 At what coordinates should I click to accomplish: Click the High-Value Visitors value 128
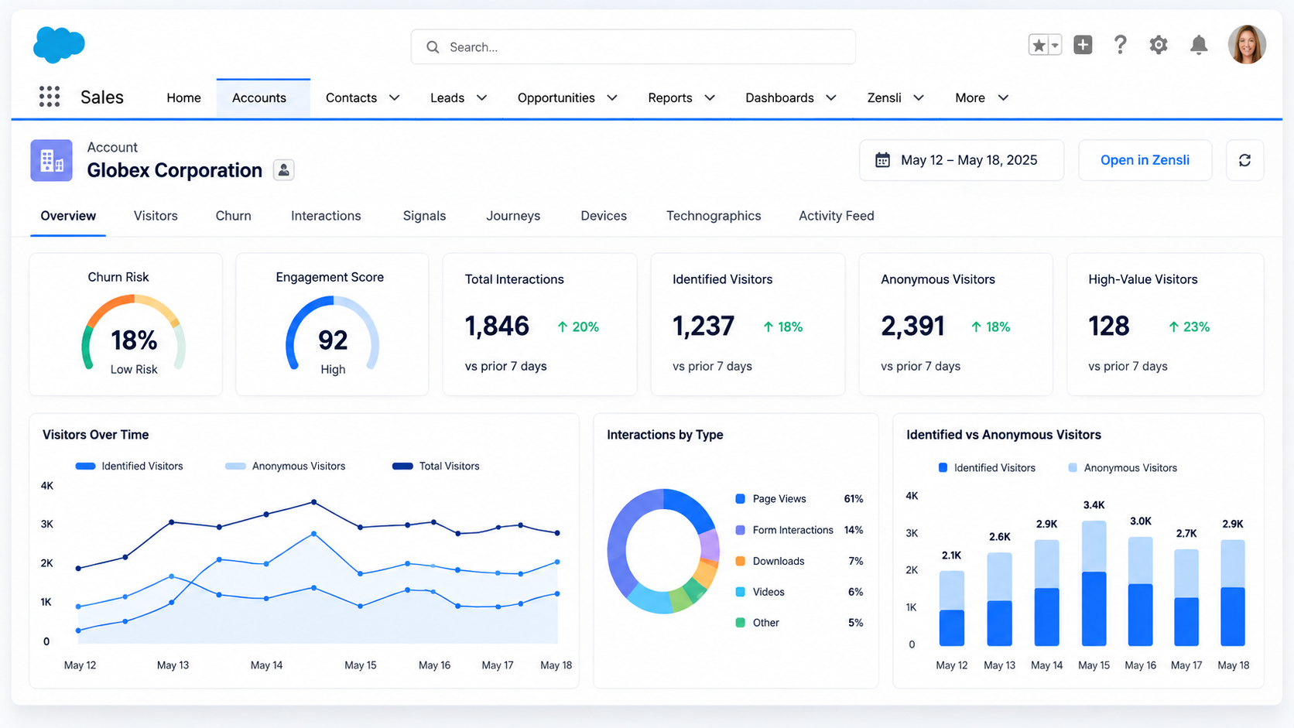tap(1108, 326)
